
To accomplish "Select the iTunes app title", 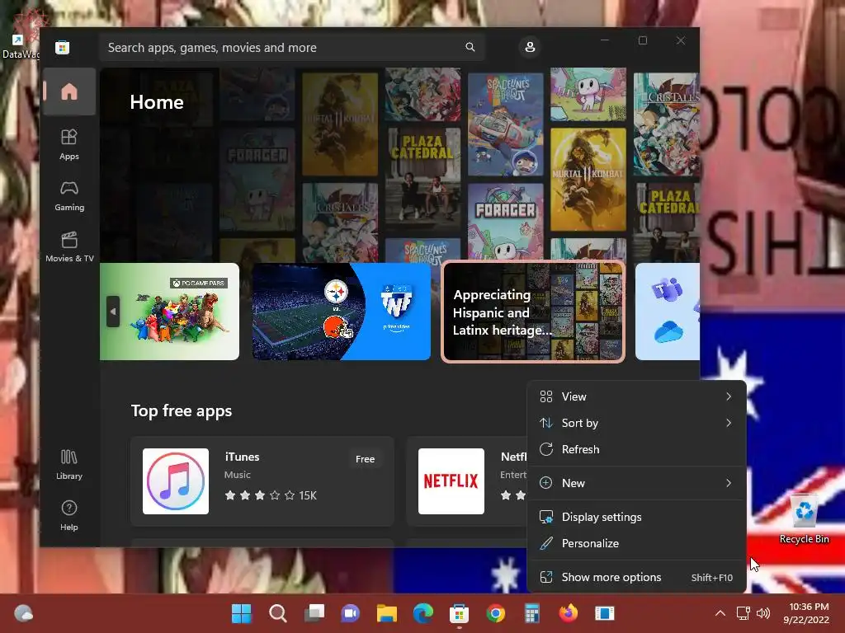I will (x=242, y=457).
